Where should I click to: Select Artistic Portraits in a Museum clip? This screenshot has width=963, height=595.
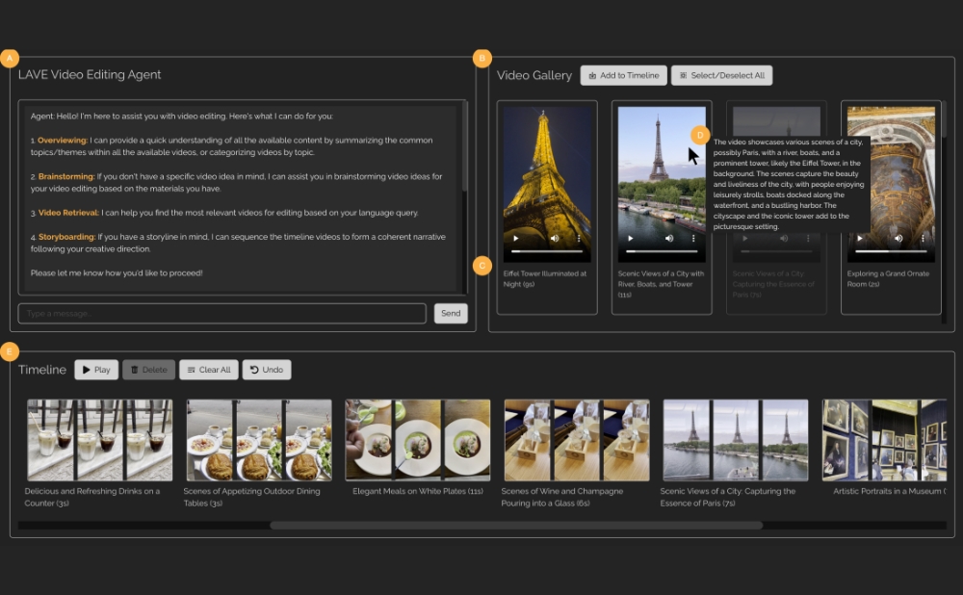pyautogui.click(x=884, y=440)
